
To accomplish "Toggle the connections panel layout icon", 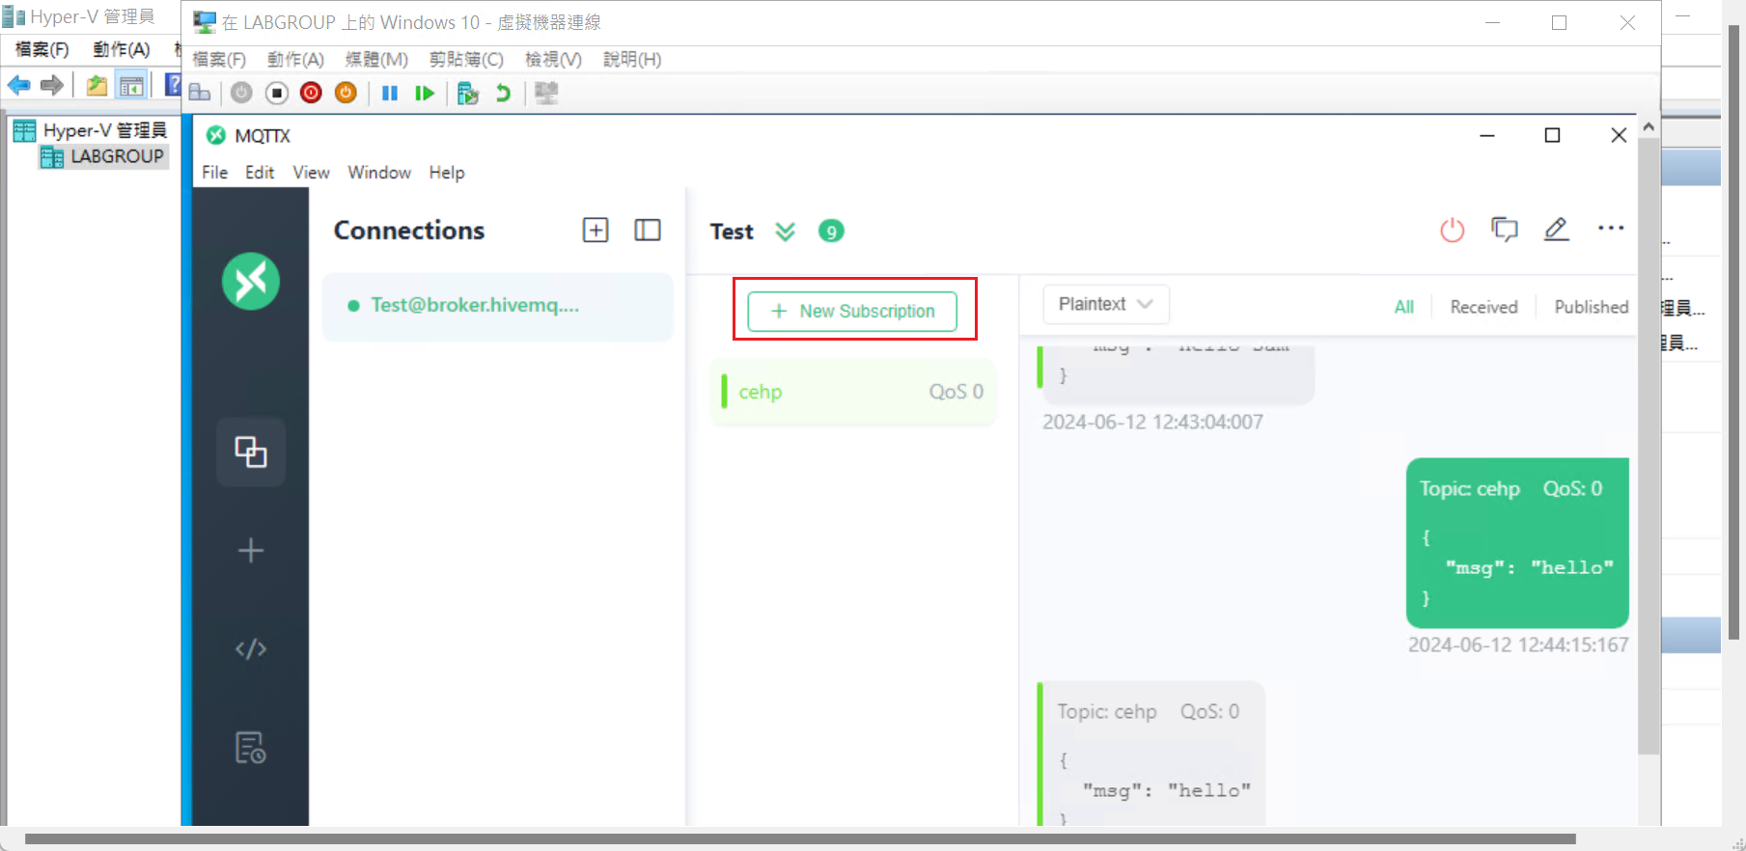I will point(647,231).
